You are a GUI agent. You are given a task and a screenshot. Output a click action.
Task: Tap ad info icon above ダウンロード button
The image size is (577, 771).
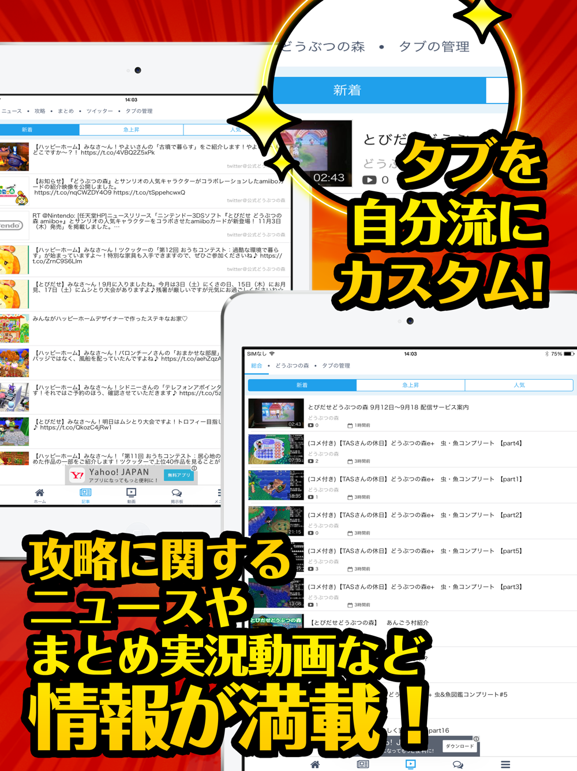pyautogui.click(x=476, y=739)
